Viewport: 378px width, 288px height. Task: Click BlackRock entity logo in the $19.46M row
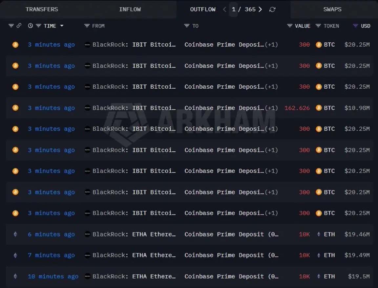tap(88, 234)
